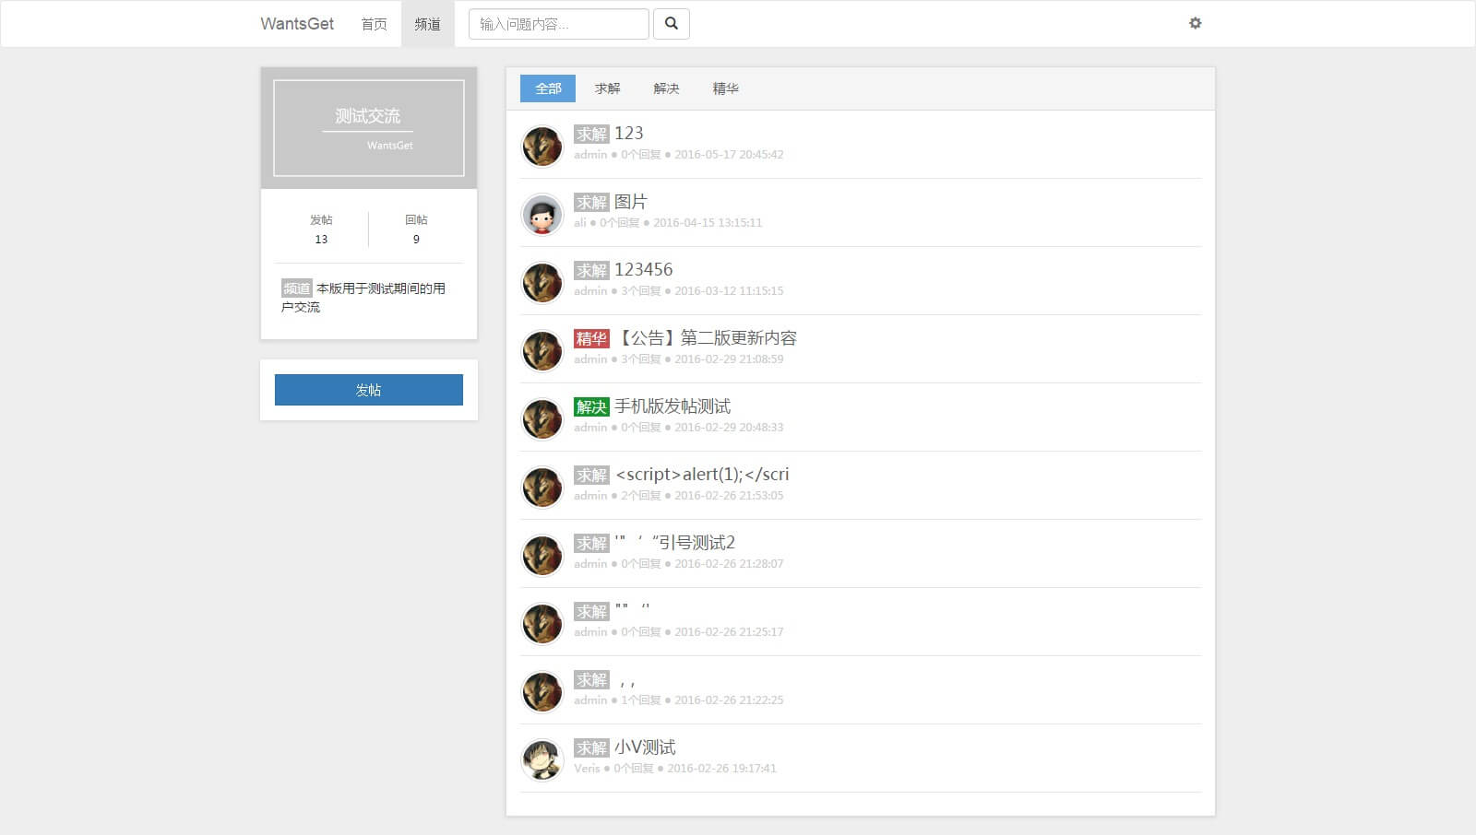Click ali's avatar beside the 图片 post
The width and height of the screenshot is (1476, 835).
(x=542, y=215)
